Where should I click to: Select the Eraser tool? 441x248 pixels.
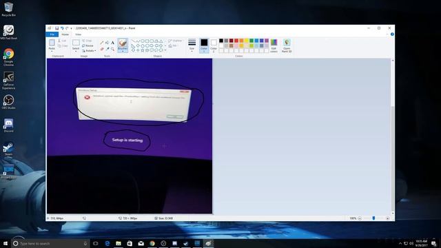click(102, 49)
